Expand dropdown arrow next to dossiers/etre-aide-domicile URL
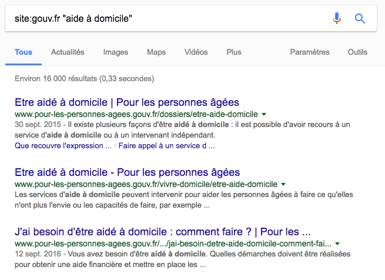The image size is (385, 280). pos(264,114)
